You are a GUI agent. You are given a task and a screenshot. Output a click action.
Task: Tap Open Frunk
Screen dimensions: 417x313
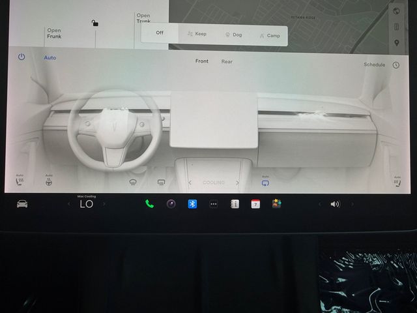point(54,33)
